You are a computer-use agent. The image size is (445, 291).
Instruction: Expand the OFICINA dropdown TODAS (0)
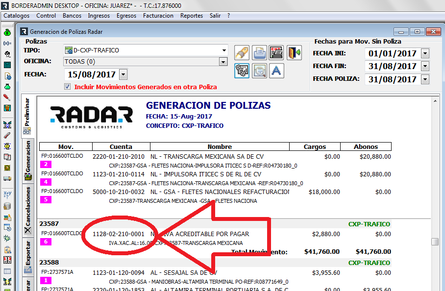click(223, 62)
